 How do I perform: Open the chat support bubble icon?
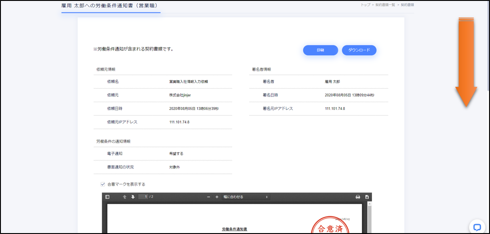click(477, 227)
